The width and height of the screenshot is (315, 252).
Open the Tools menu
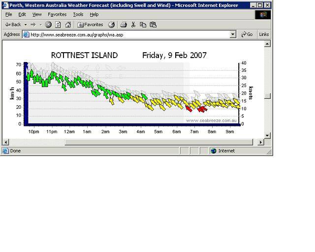[x=78, y=15]
